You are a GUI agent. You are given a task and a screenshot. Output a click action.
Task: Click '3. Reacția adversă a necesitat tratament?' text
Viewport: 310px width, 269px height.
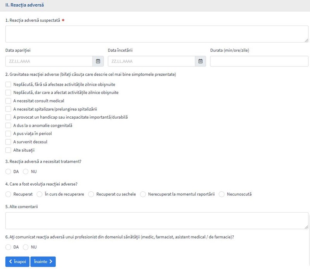tap(43, 162)
